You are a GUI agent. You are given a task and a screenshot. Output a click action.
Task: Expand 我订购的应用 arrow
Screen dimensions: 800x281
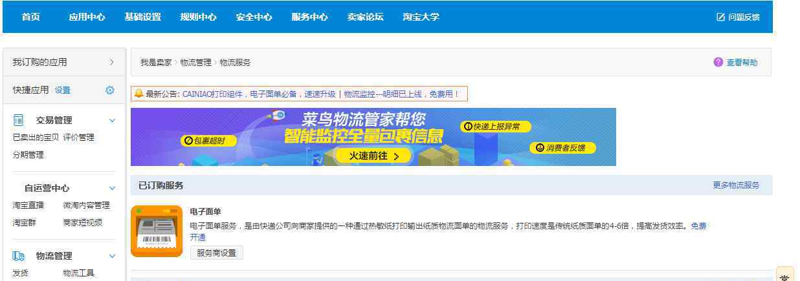pos(111,62)
